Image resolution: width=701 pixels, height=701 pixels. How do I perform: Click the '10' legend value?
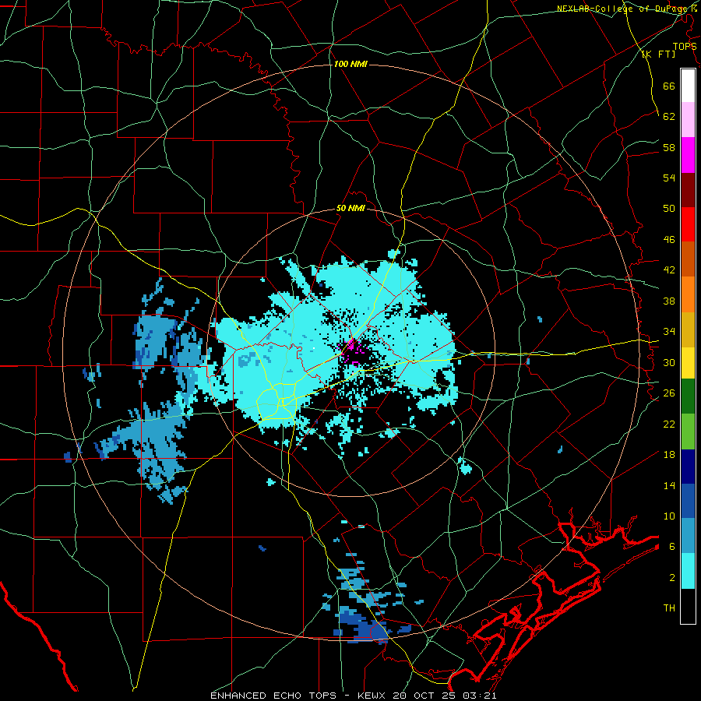[669, 516]
